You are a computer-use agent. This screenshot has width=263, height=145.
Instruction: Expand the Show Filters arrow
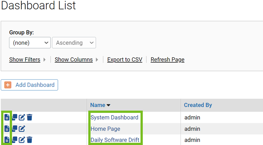tap(44, 59)
